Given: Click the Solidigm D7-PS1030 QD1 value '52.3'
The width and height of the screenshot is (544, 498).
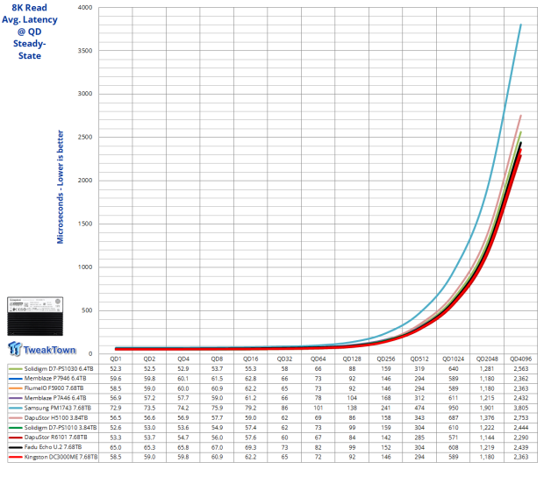Looking at the screenshot, I should (x=116, y=369).
